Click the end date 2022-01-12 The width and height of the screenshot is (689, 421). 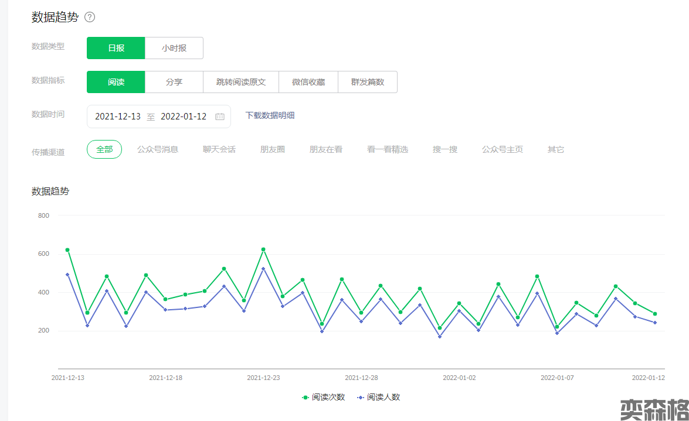[x=184, y=117]
